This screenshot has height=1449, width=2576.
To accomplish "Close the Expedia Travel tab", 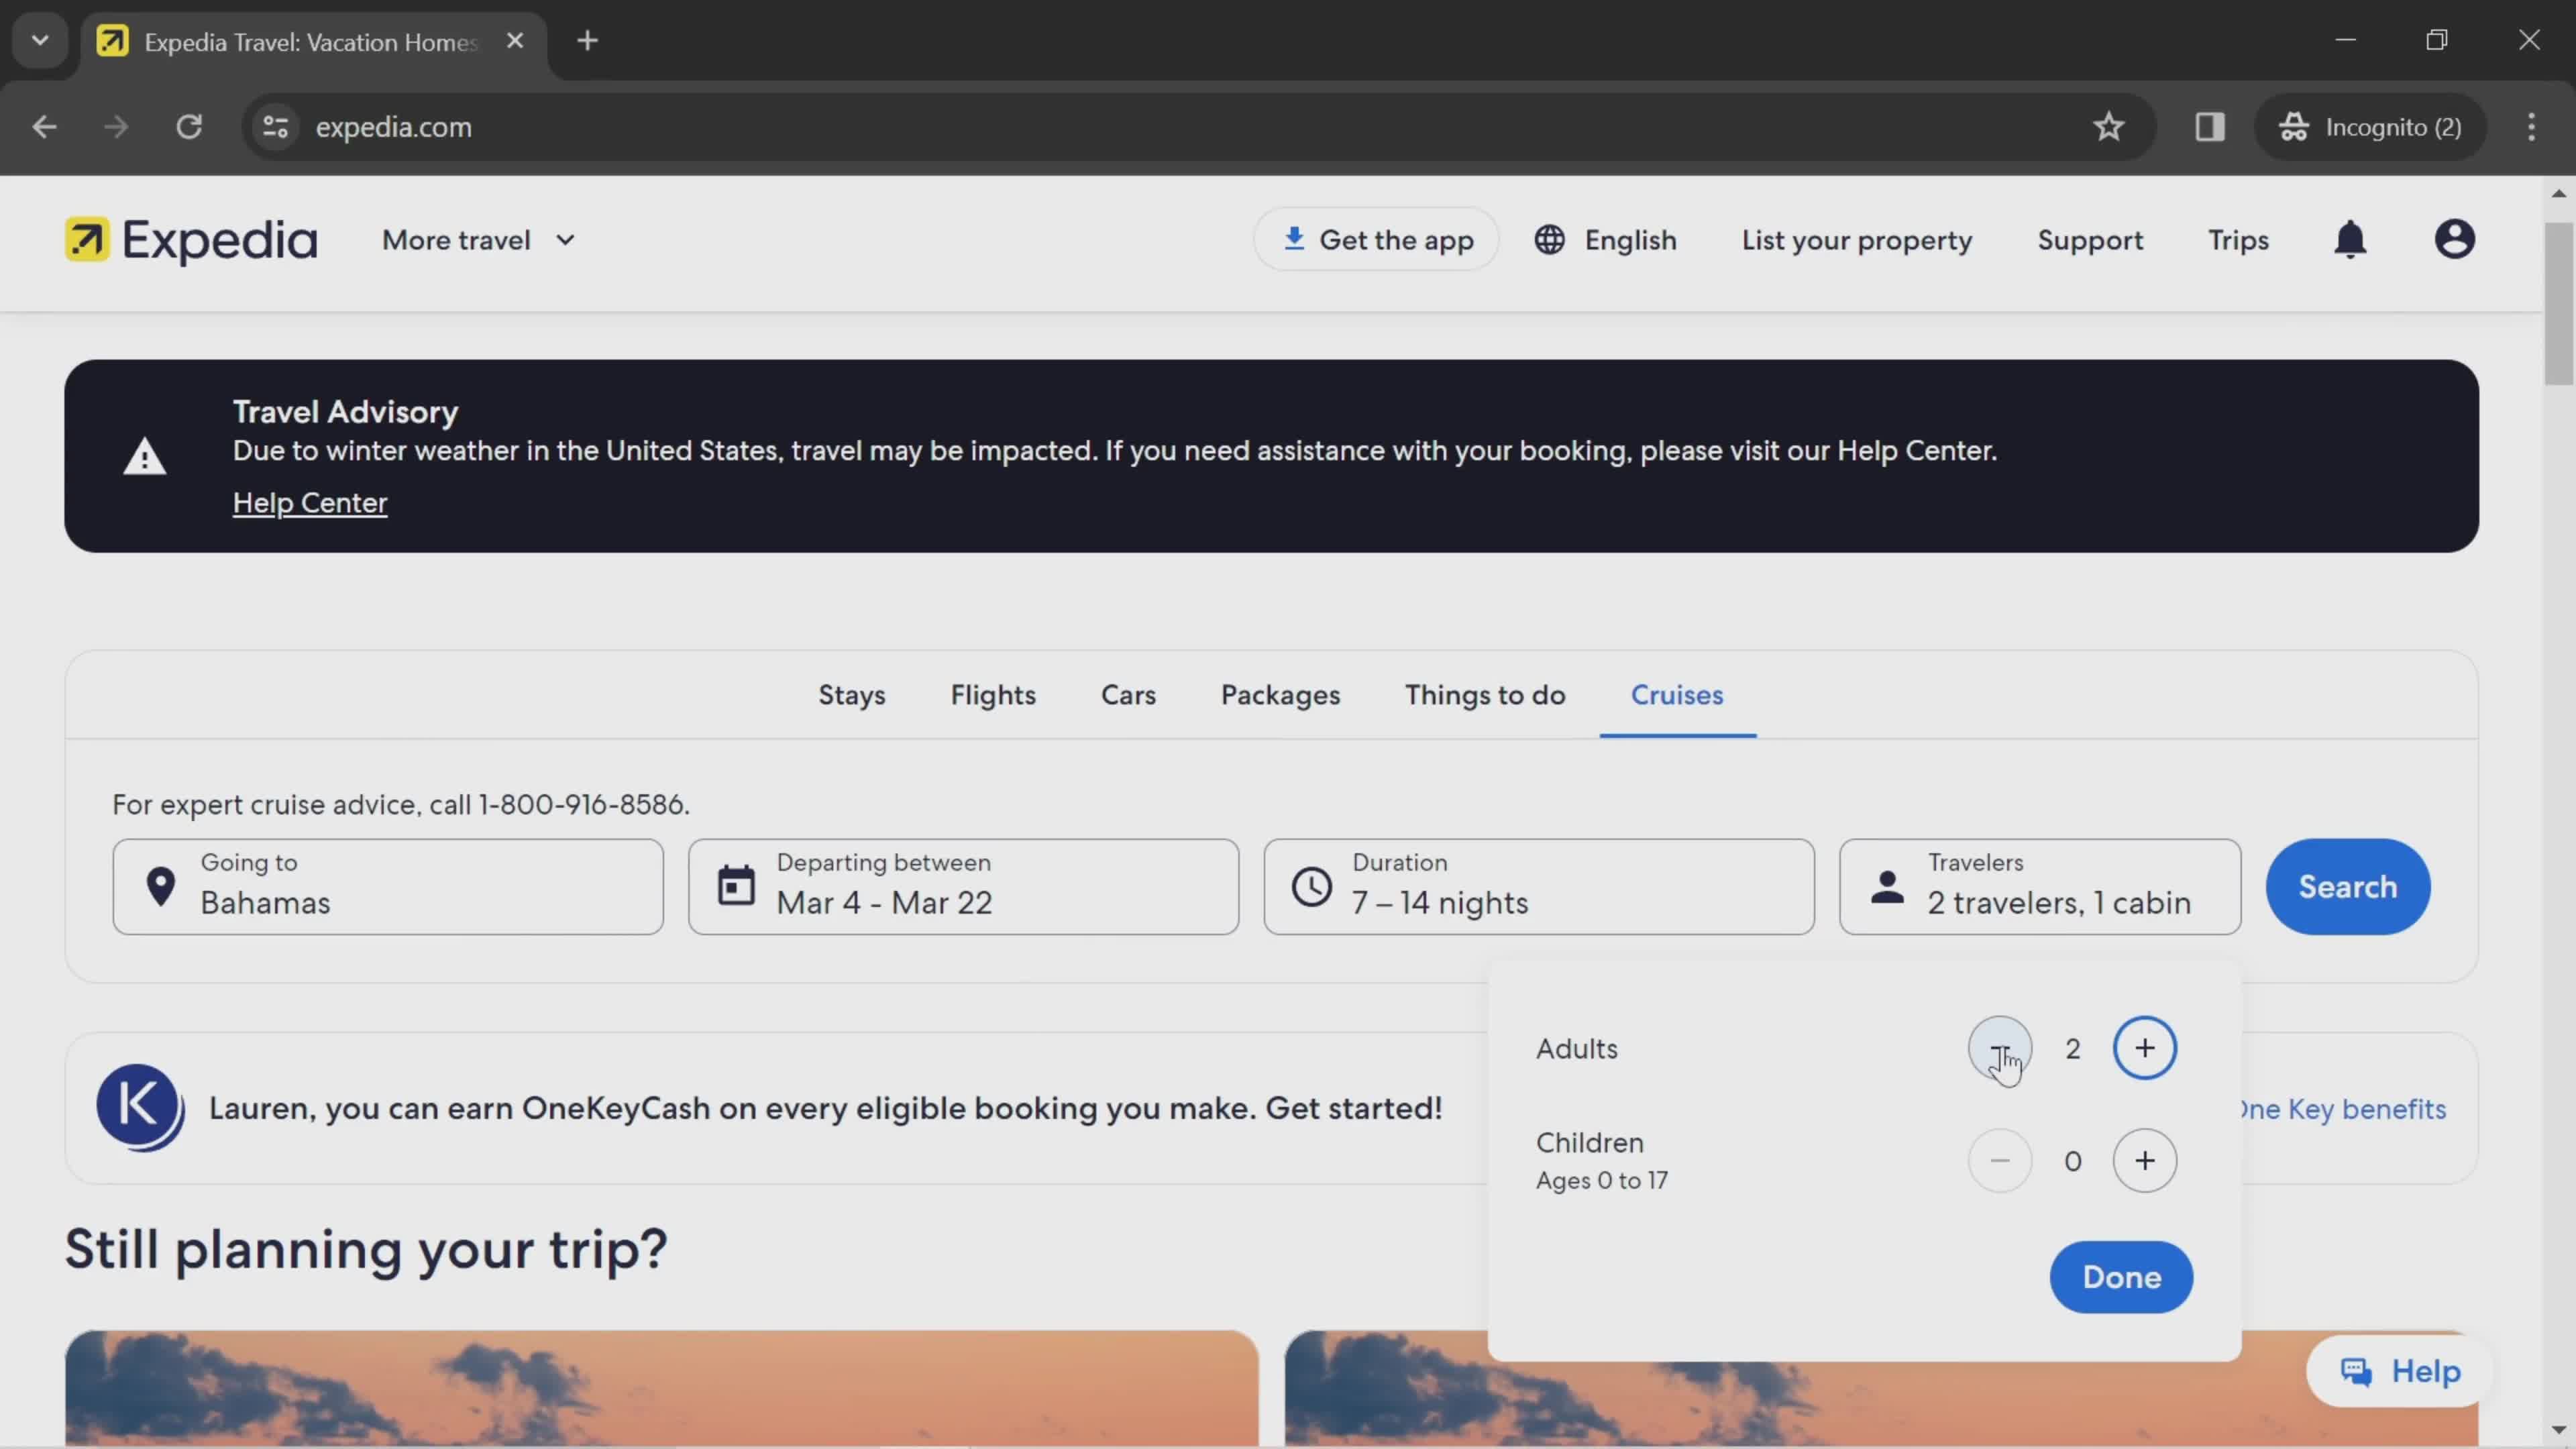I will (x=515, y=41).
